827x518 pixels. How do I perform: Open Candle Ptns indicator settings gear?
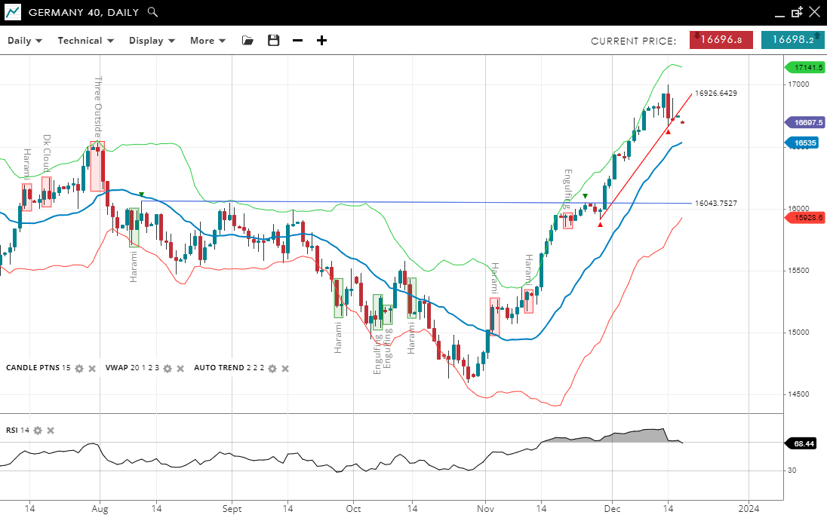click(x=79, y=369)
